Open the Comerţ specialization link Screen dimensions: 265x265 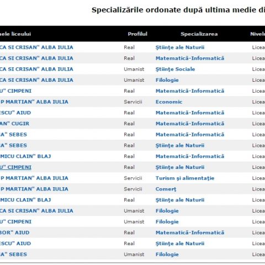pyautogui.click(x=166, y=189)
